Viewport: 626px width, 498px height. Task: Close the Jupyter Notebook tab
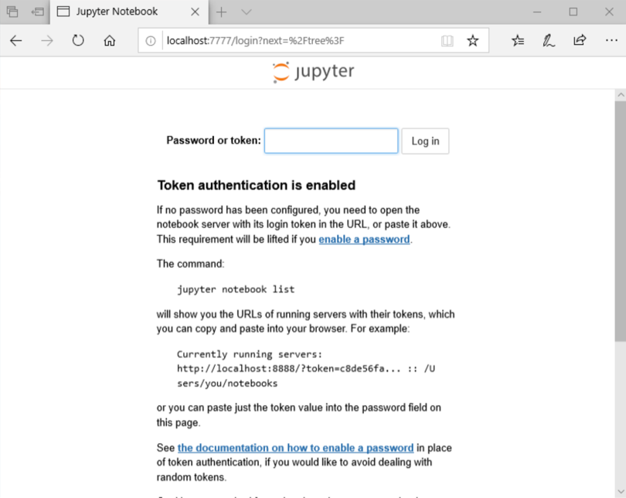coord(195,12)
